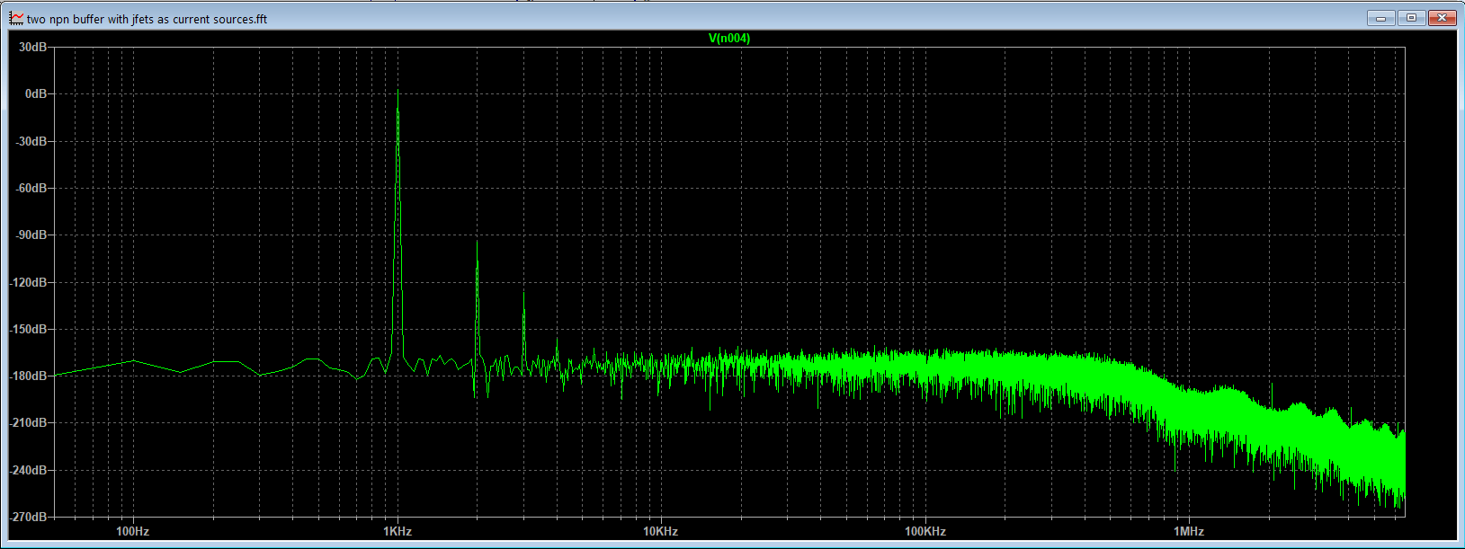Click the -150dB axis label

coord(29,329)
